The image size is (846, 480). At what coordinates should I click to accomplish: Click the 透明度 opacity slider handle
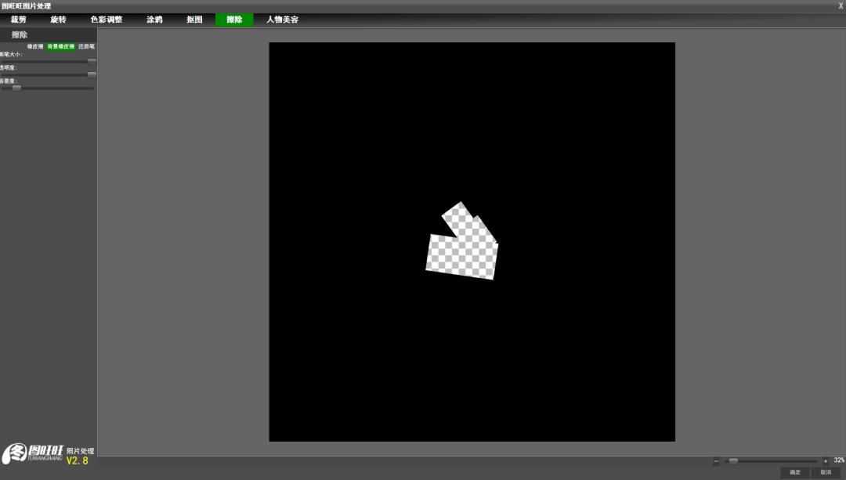point(92,74)
